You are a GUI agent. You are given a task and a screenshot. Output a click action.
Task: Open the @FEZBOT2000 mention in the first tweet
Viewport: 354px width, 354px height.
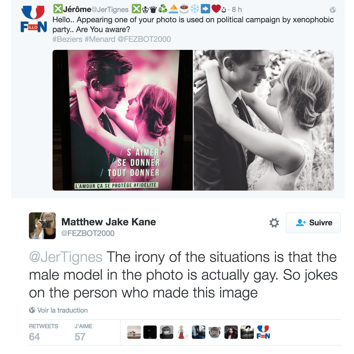(144, 39)
